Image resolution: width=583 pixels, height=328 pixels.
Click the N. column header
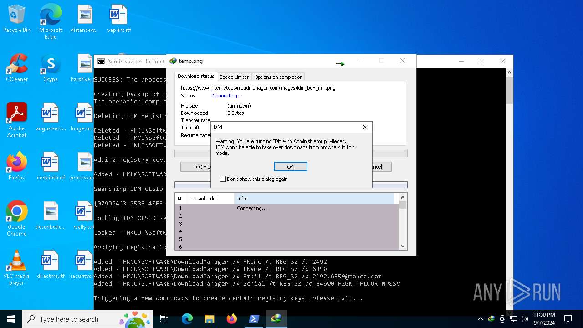[182, 199]
